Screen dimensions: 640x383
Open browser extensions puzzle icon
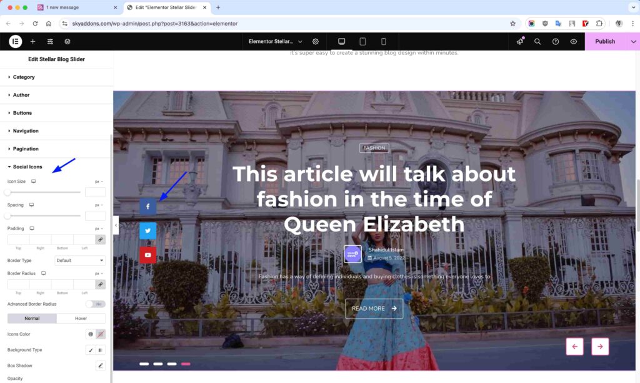pyautogui.click(x=599, y=24)
